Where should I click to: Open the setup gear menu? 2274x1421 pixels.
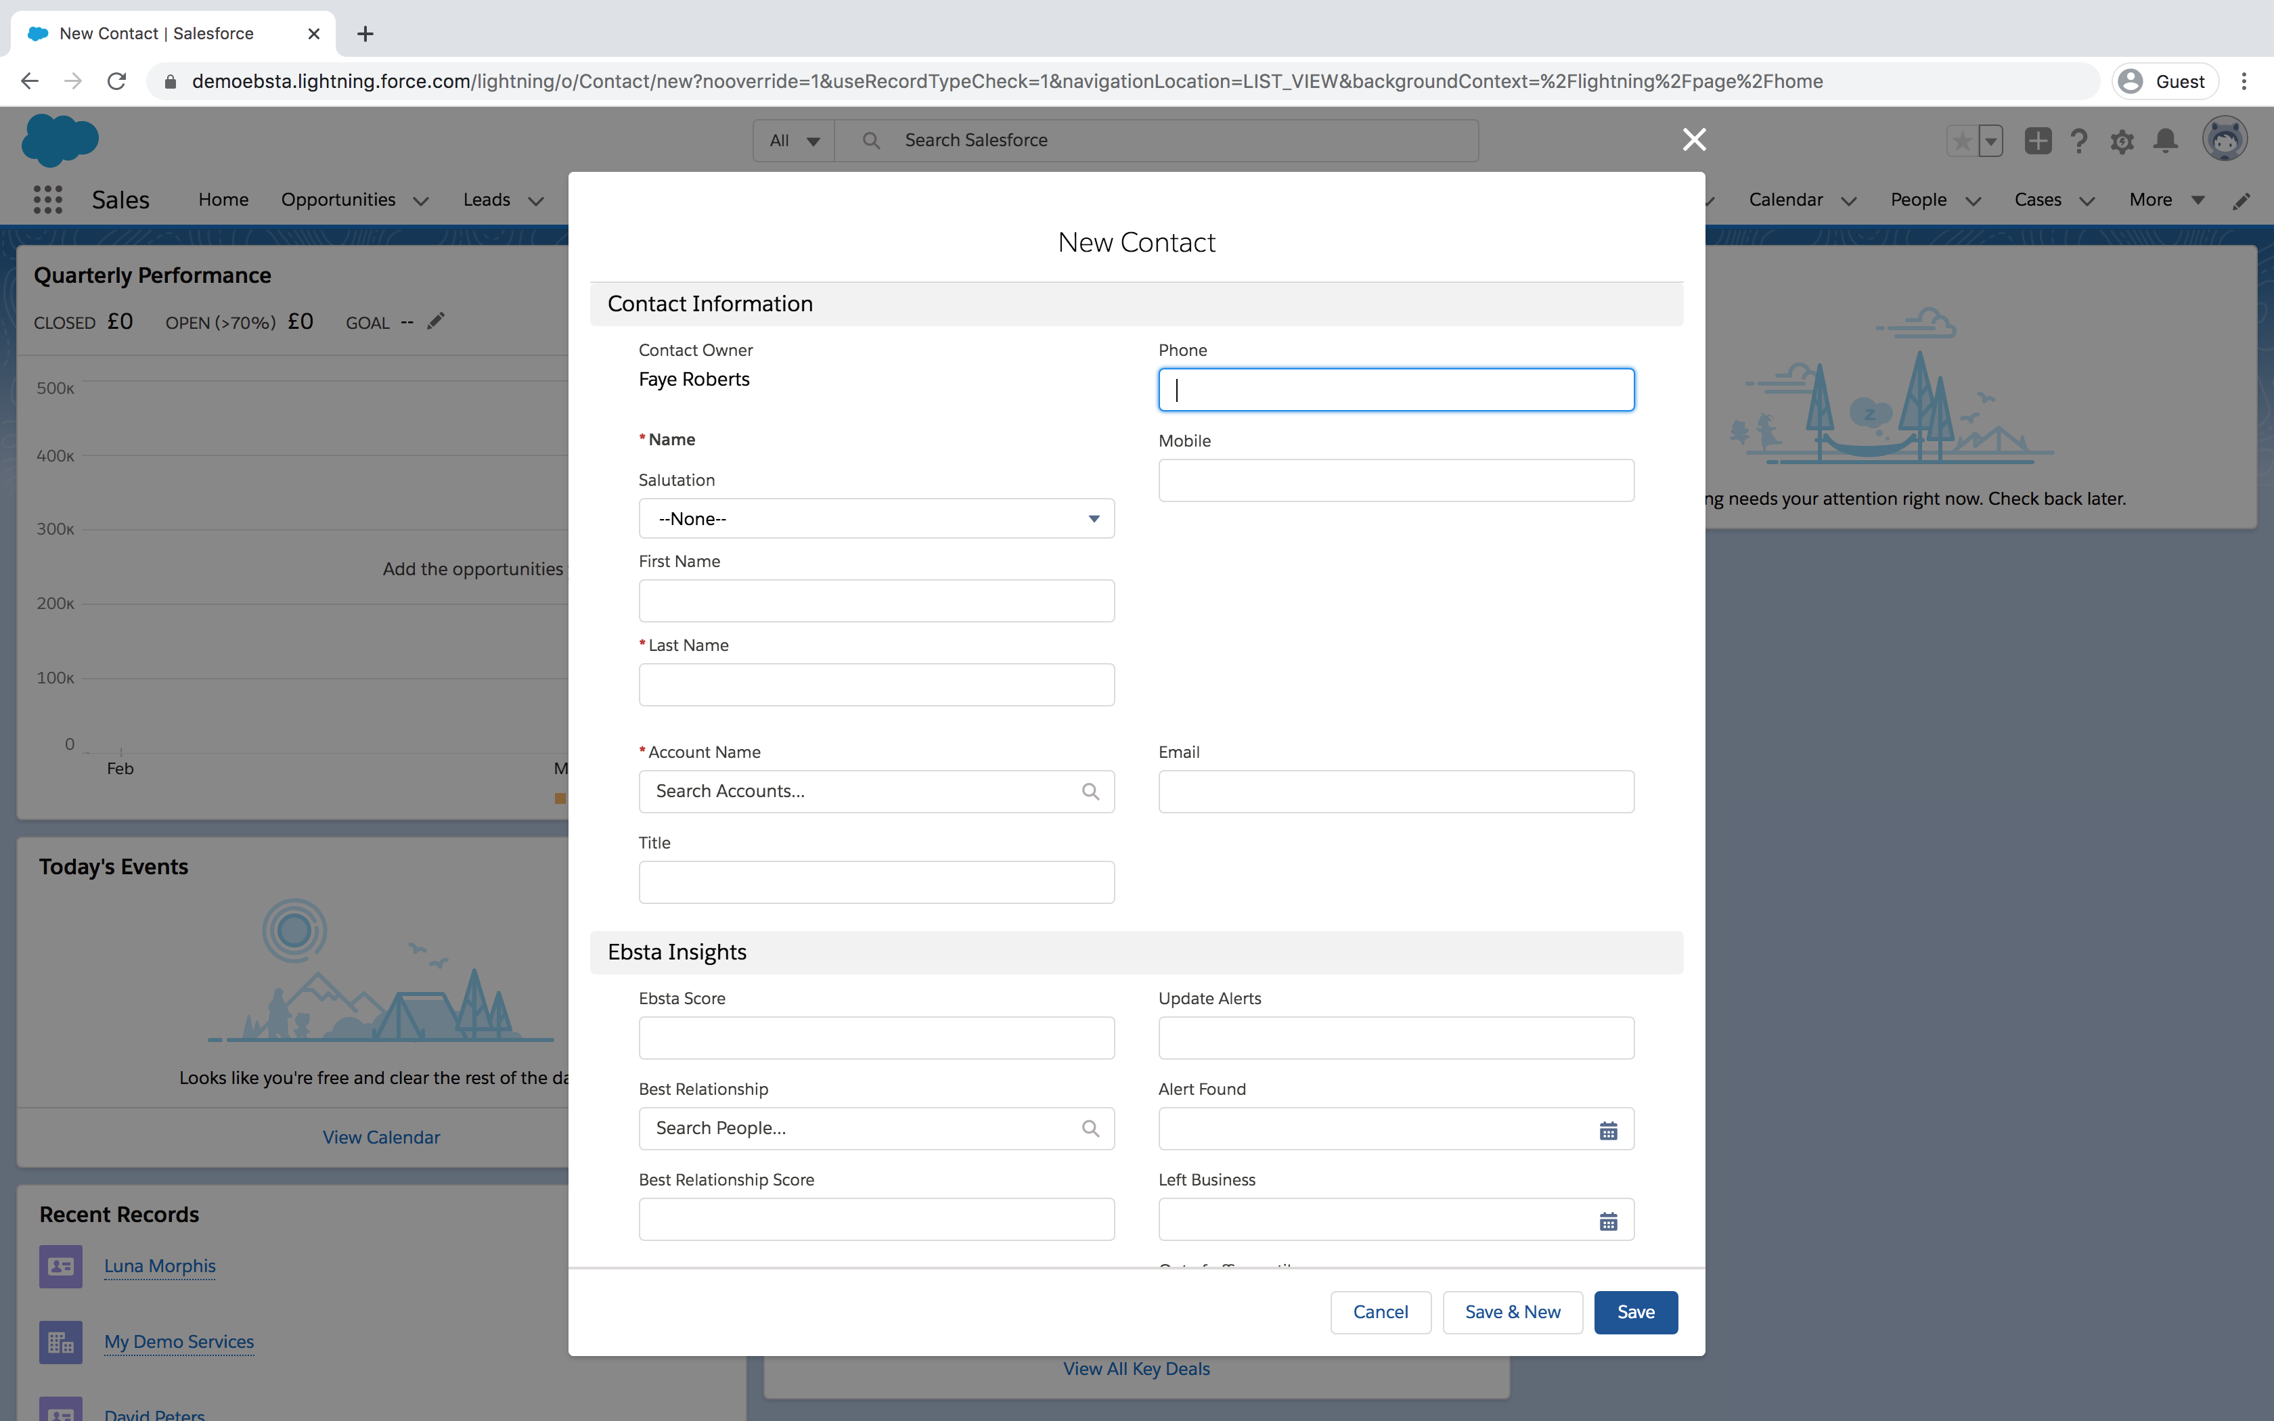tap(2122, 142)
